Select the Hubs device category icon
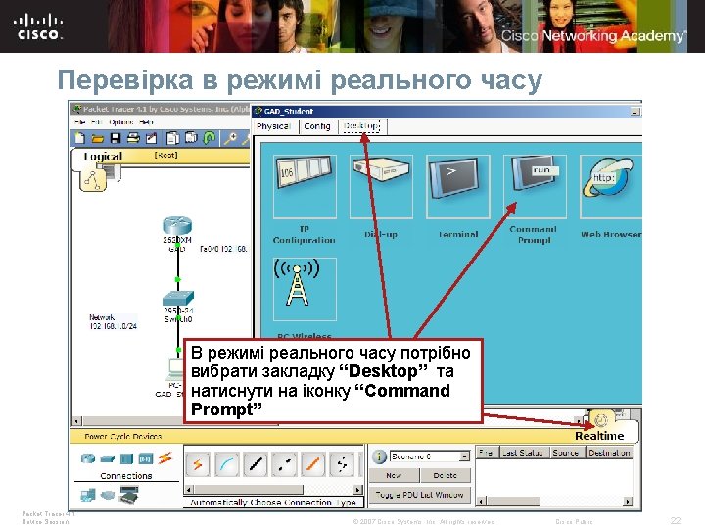The height and width of the screenshot is (529, 705). [126, 458]
